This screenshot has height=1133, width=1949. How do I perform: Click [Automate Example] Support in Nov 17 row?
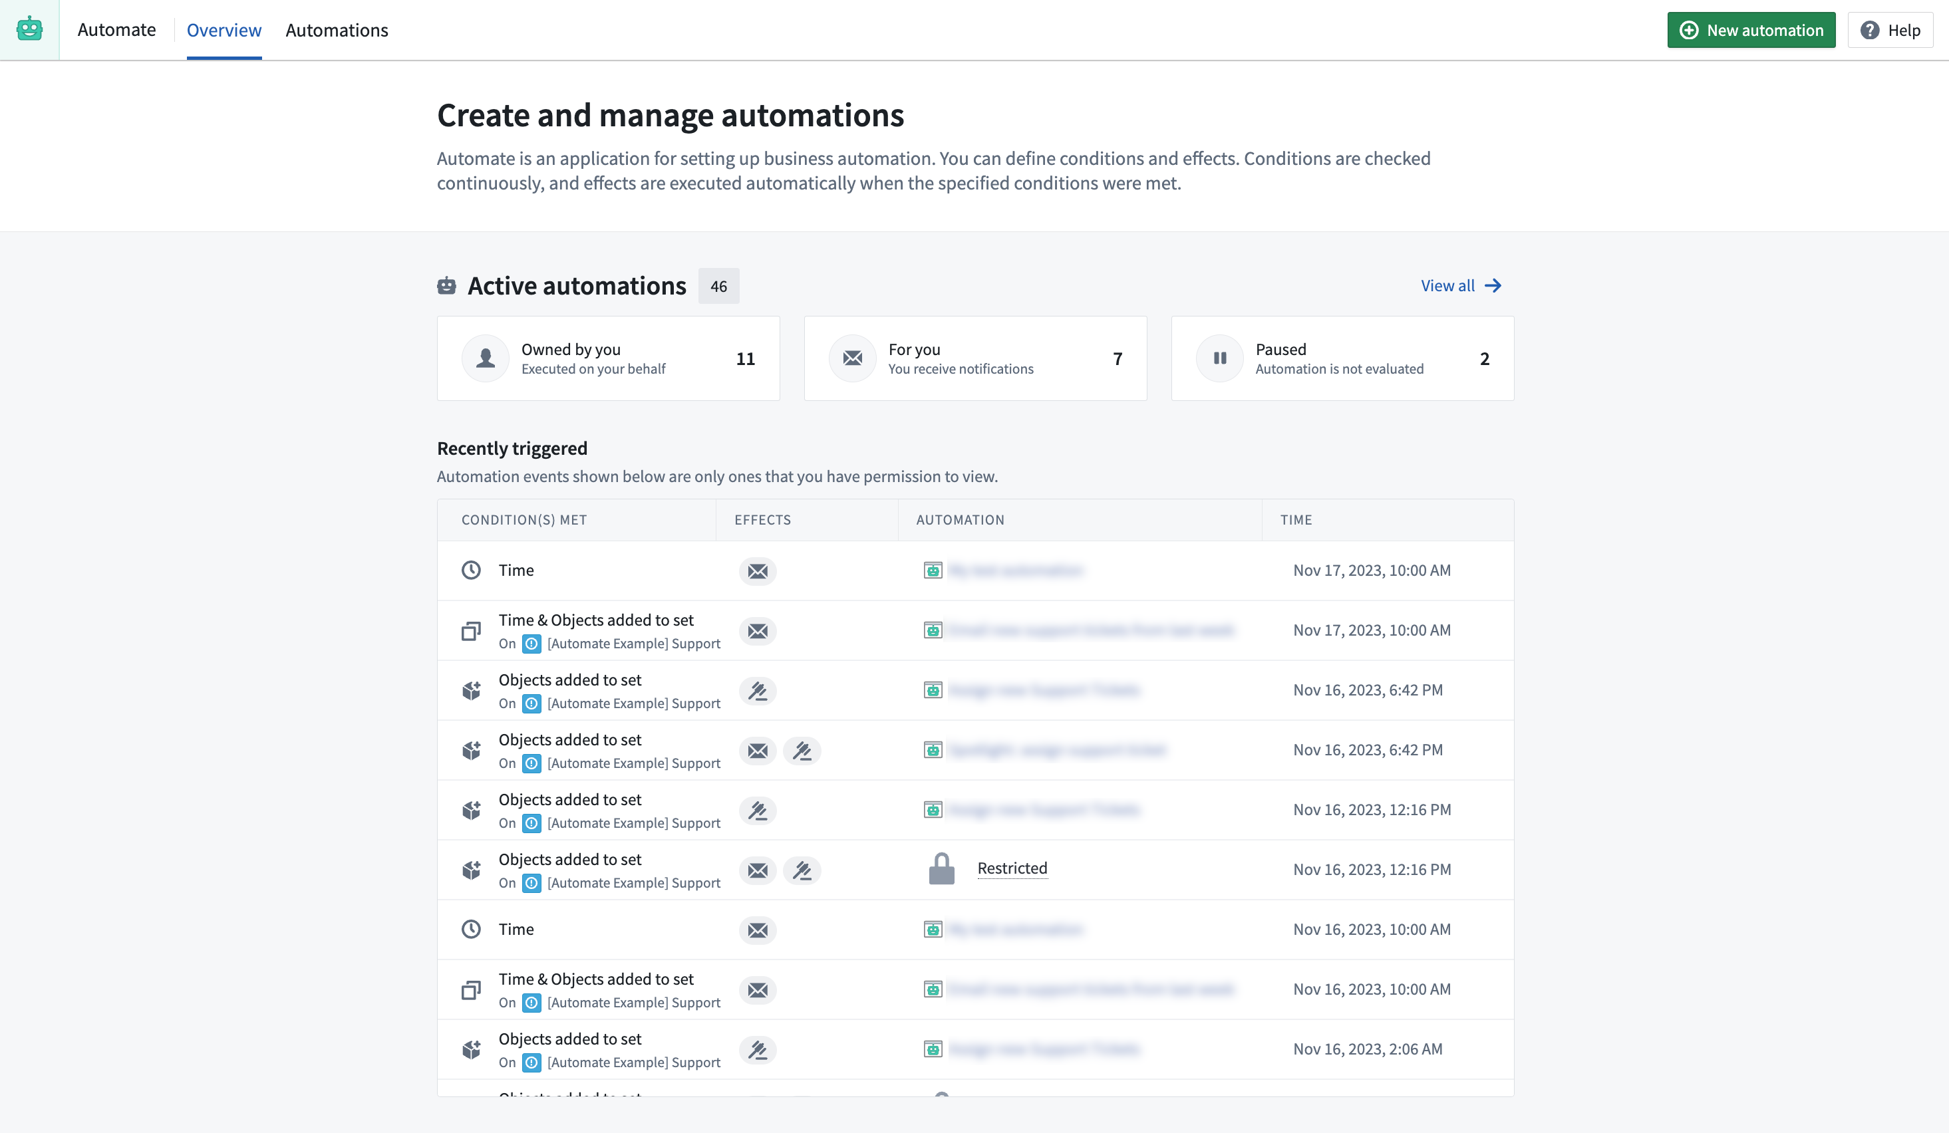coord(633,643)
